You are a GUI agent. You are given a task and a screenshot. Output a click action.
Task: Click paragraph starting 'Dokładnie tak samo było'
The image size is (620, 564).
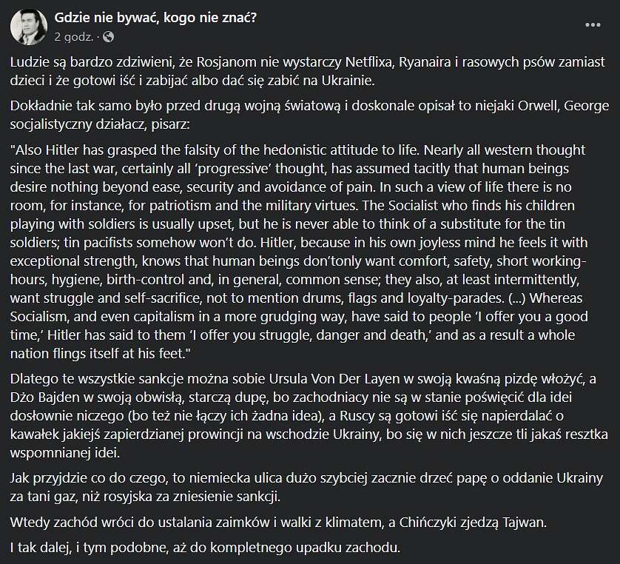[x=309, y=115]
